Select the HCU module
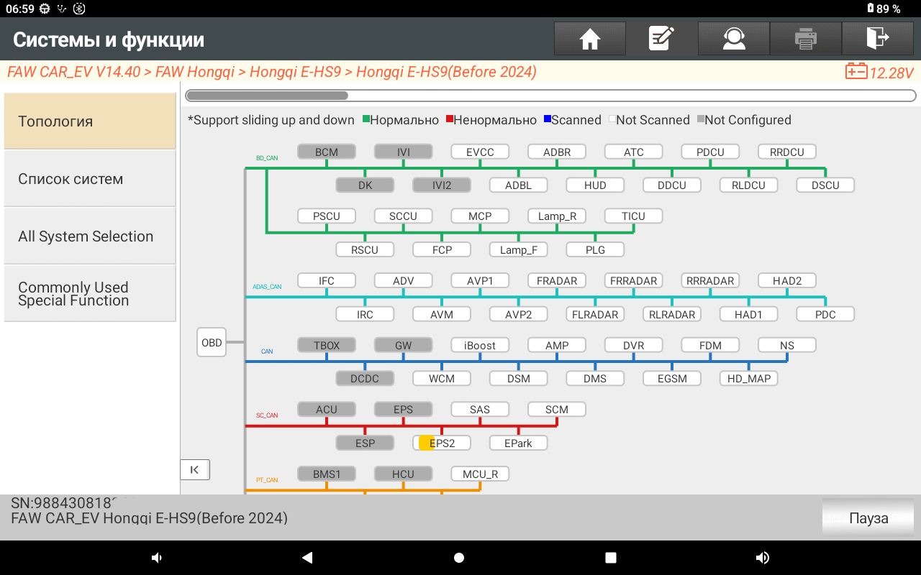The height and width of the screenshot is (575, 921). 404,474
